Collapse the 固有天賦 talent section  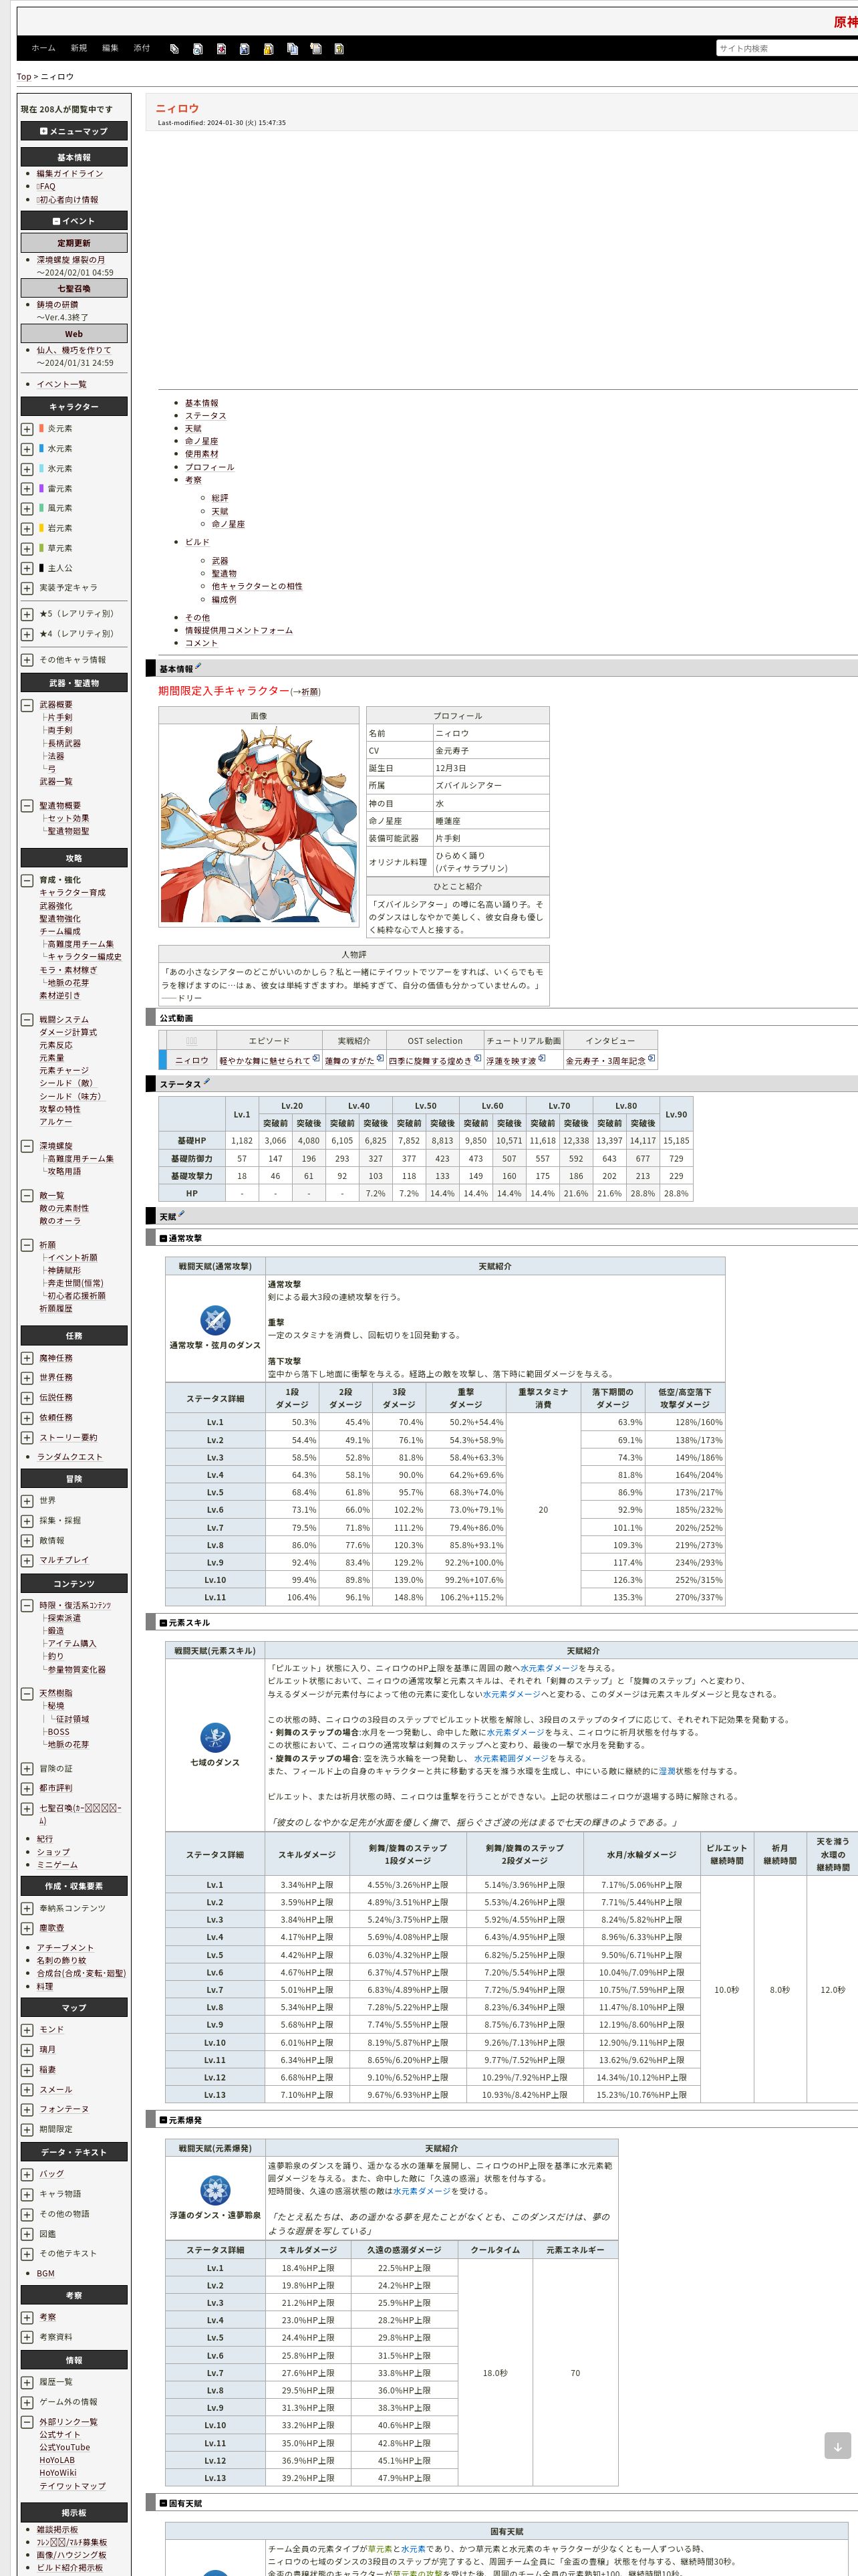(164, 2503)
